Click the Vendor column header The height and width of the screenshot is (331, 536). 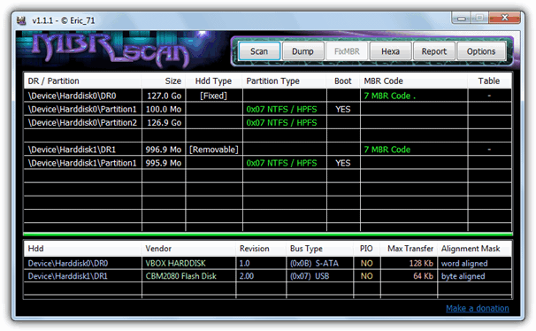pyautogui.click(x=188, y=249)
